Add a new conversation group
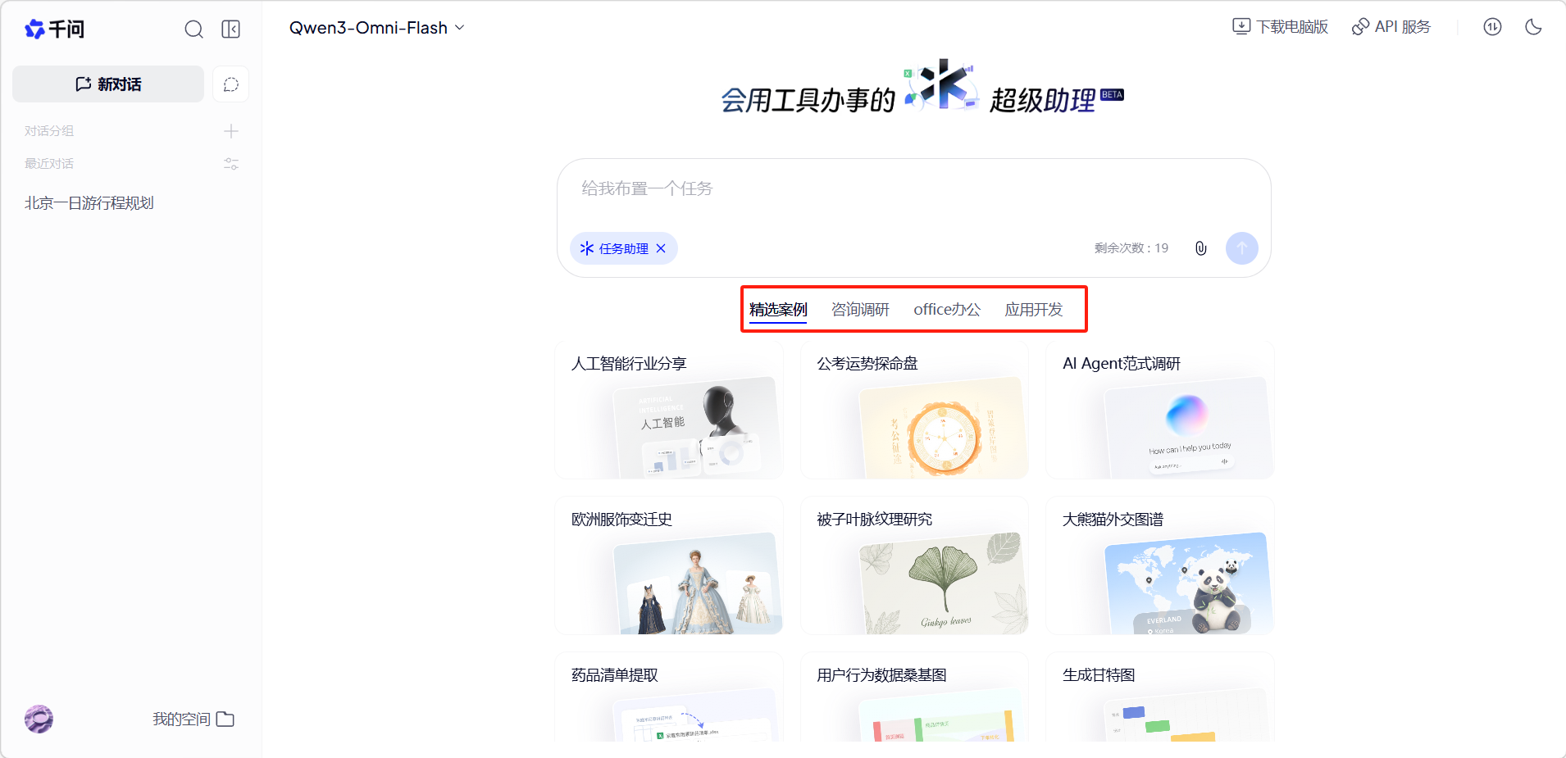Viewport: 1566px width, 758px height. tap(231, 131)
